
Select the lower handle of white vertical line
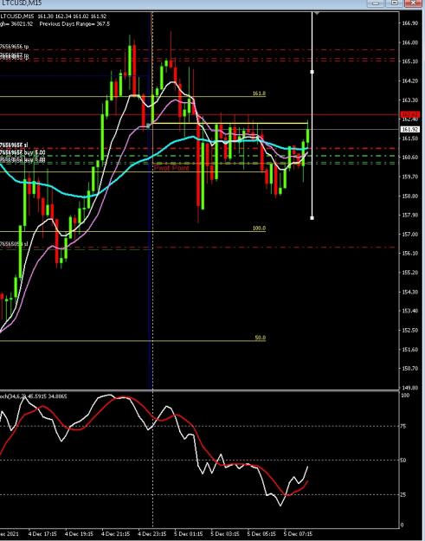click(x=312, y=218)
